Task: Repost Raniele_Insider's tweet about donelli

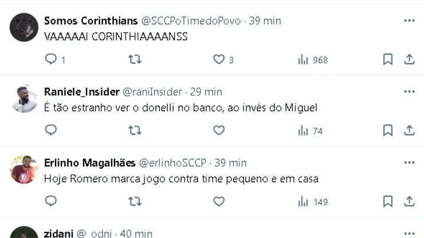Action: tap(135, 130)
